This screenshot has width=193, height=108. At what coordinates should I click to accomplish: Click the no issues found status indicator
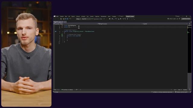coord(67,90)
